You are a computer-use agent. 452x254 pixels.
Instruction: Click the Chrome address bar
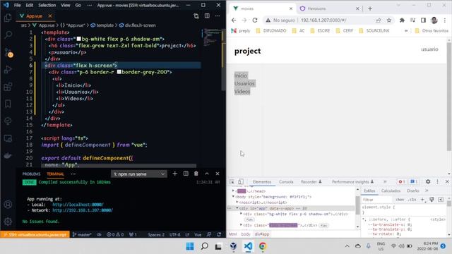tap(328, 20)
